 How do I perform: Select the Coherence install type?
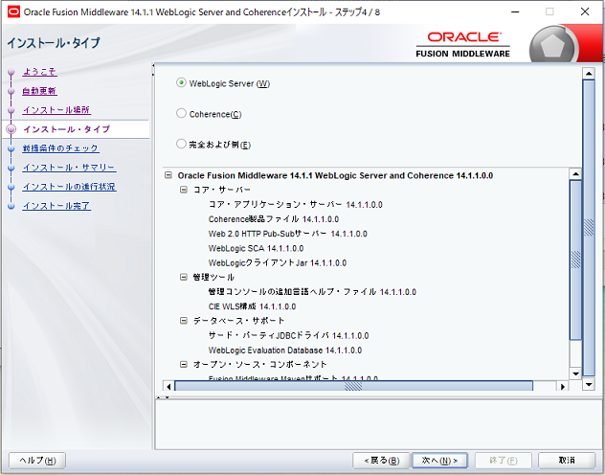[x=181, y=113]
